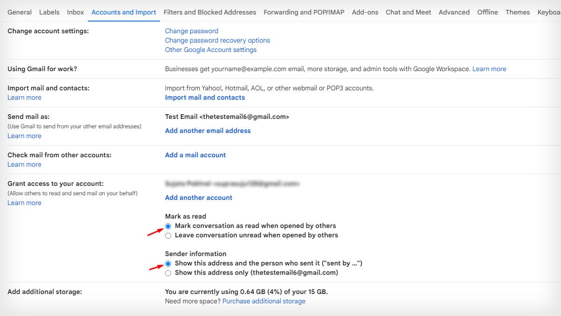Screen dimensions: 561x316
Task: Open the Offline settings tab
Action: [x=487, y=12]
